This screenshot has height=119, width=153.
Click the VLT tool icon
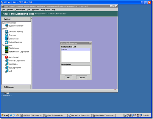(x=7, y=71)
